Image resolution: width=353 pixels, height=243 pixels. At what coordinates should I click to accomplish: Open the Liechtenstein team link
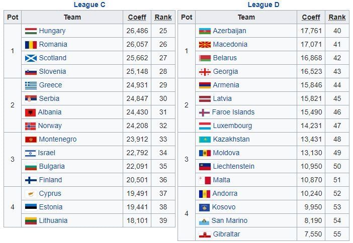pyautogui.click(x=233, y=167)
